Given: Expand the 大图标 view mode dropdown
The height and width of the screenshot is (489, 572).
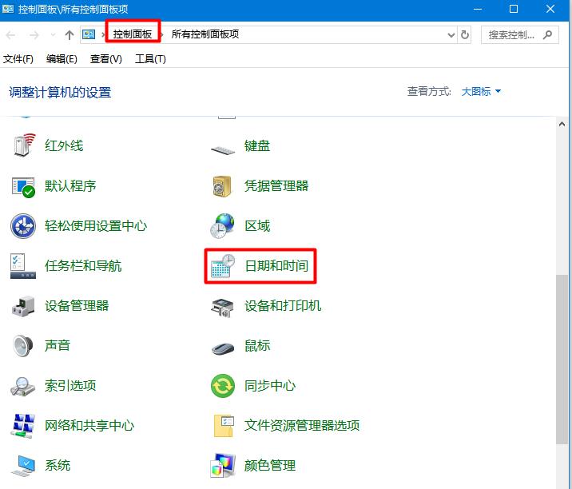Looking at the screenshot, I should tap(481, 92).
